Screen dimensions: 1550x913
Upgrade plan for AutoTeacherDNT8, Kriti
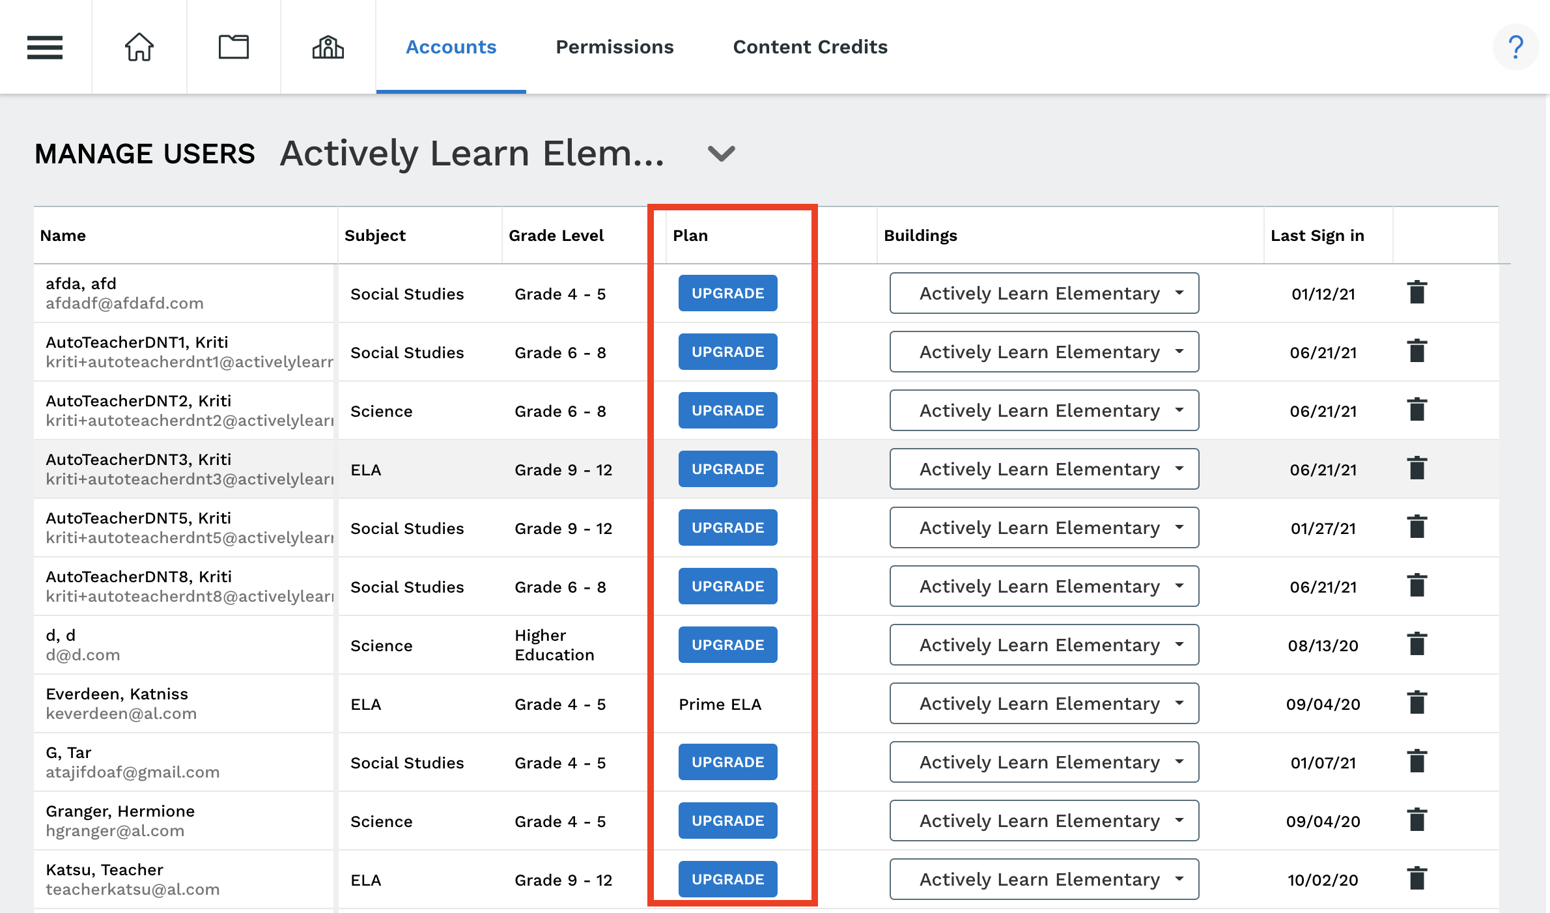coord(728,586)
